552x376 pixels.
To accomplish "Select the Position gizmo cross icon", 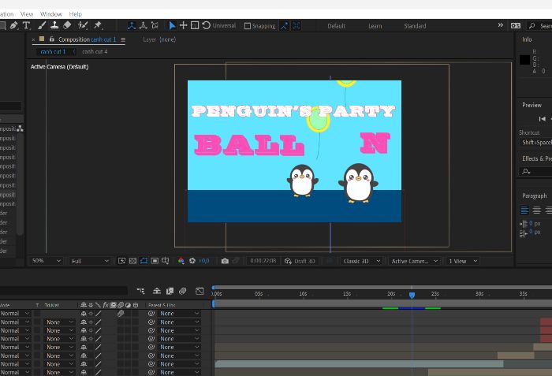I will pyautogui.click(x=183, y=25).
